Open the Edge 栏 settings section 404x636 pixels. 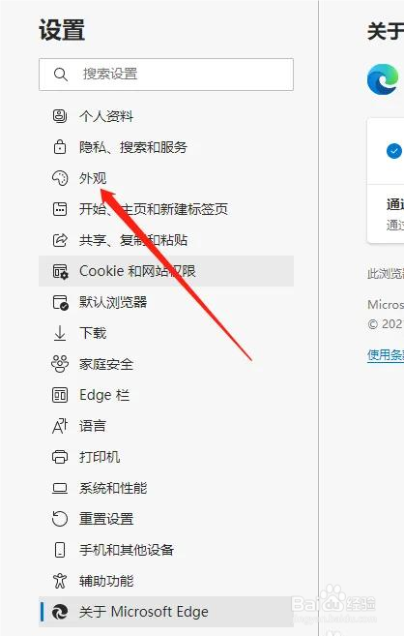[x=166, y=395]
